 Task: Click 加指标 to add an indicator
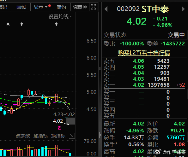click(40, 136)
